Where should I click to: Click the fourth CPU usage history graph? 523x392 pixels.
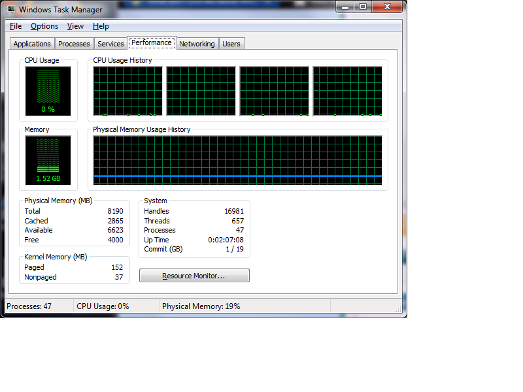pyautogui.click(x=348, y=91)
